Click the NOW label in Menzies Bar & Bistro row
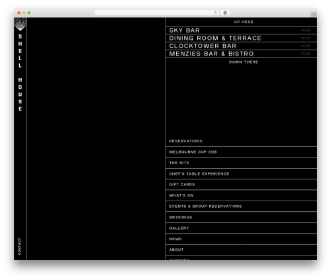This screenshot has width=331, height=280. pyautogui.click(x=305, y=54)
